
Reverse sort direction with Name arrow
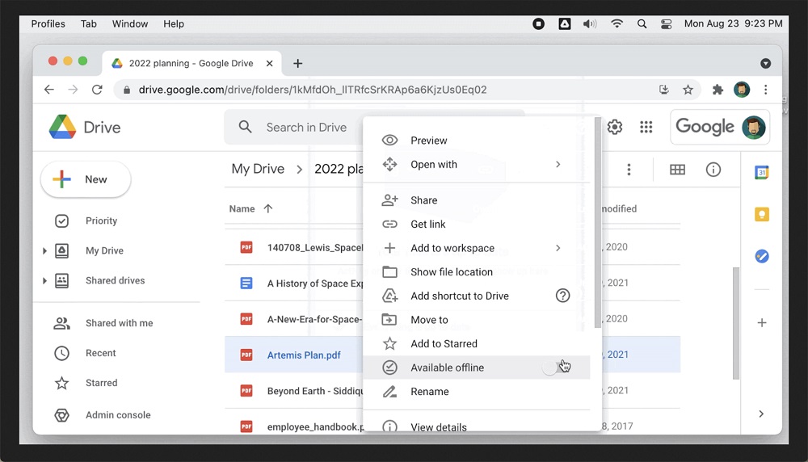(x=268, y=208)
